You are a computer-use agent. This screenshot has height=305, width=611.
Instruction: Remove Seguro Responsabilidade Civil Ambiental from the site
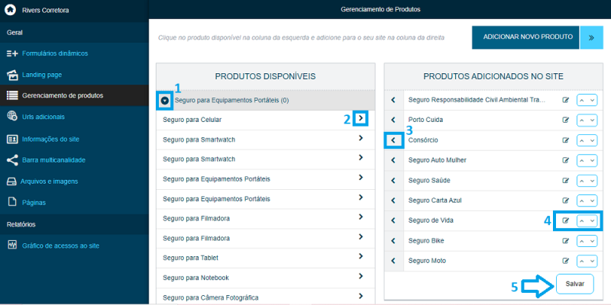coord(393,101)
